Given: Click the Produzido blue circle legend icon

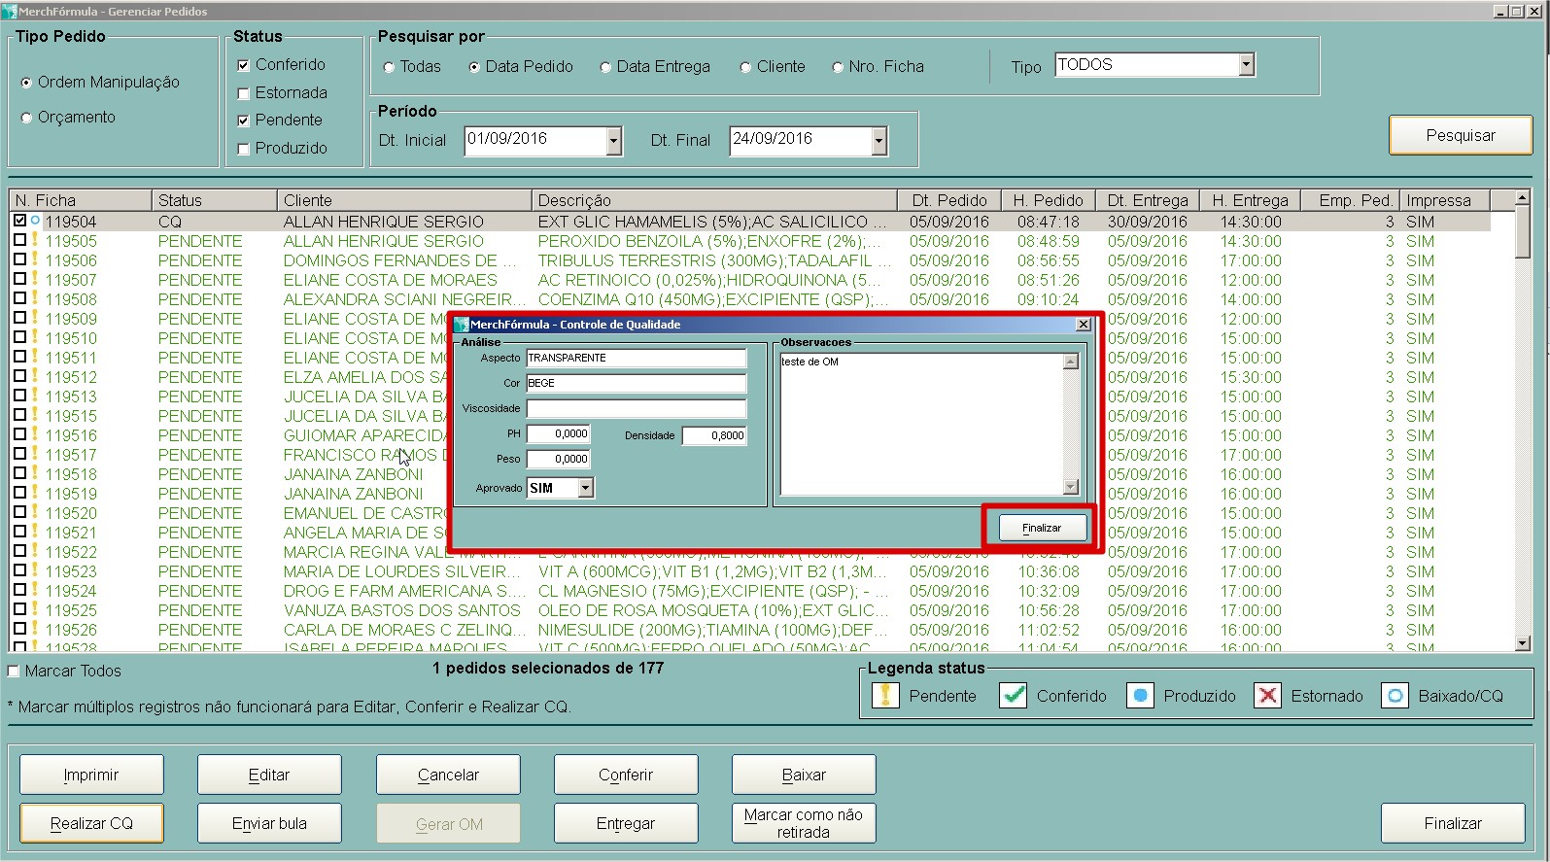Looking at the screenshot, I should [x=1140, y=696].
